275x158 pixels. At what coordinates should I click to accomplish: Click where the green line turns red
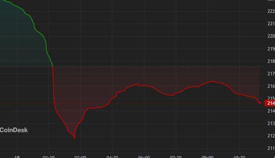pyautogui.click(x=52, y=66)
